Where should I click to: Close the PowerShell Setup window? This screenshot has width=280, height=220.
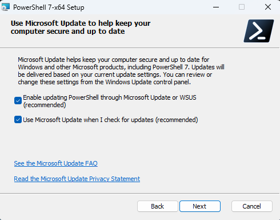tap(268, 7)
